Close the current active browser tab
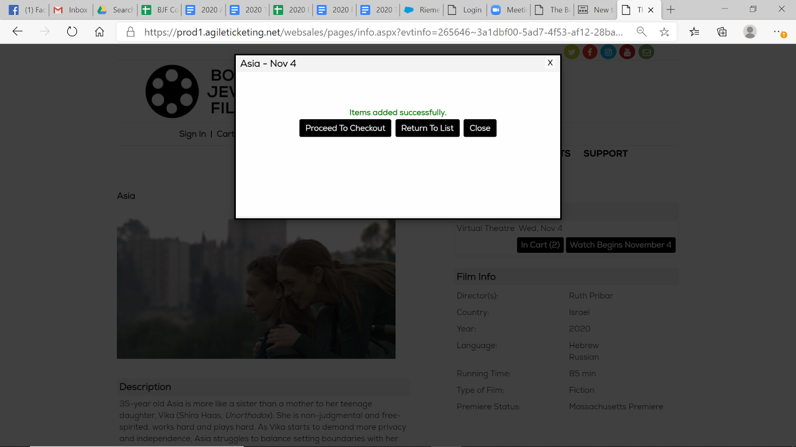Image resolution: width=796 pixels, height=447 pixels. (651, 9)
